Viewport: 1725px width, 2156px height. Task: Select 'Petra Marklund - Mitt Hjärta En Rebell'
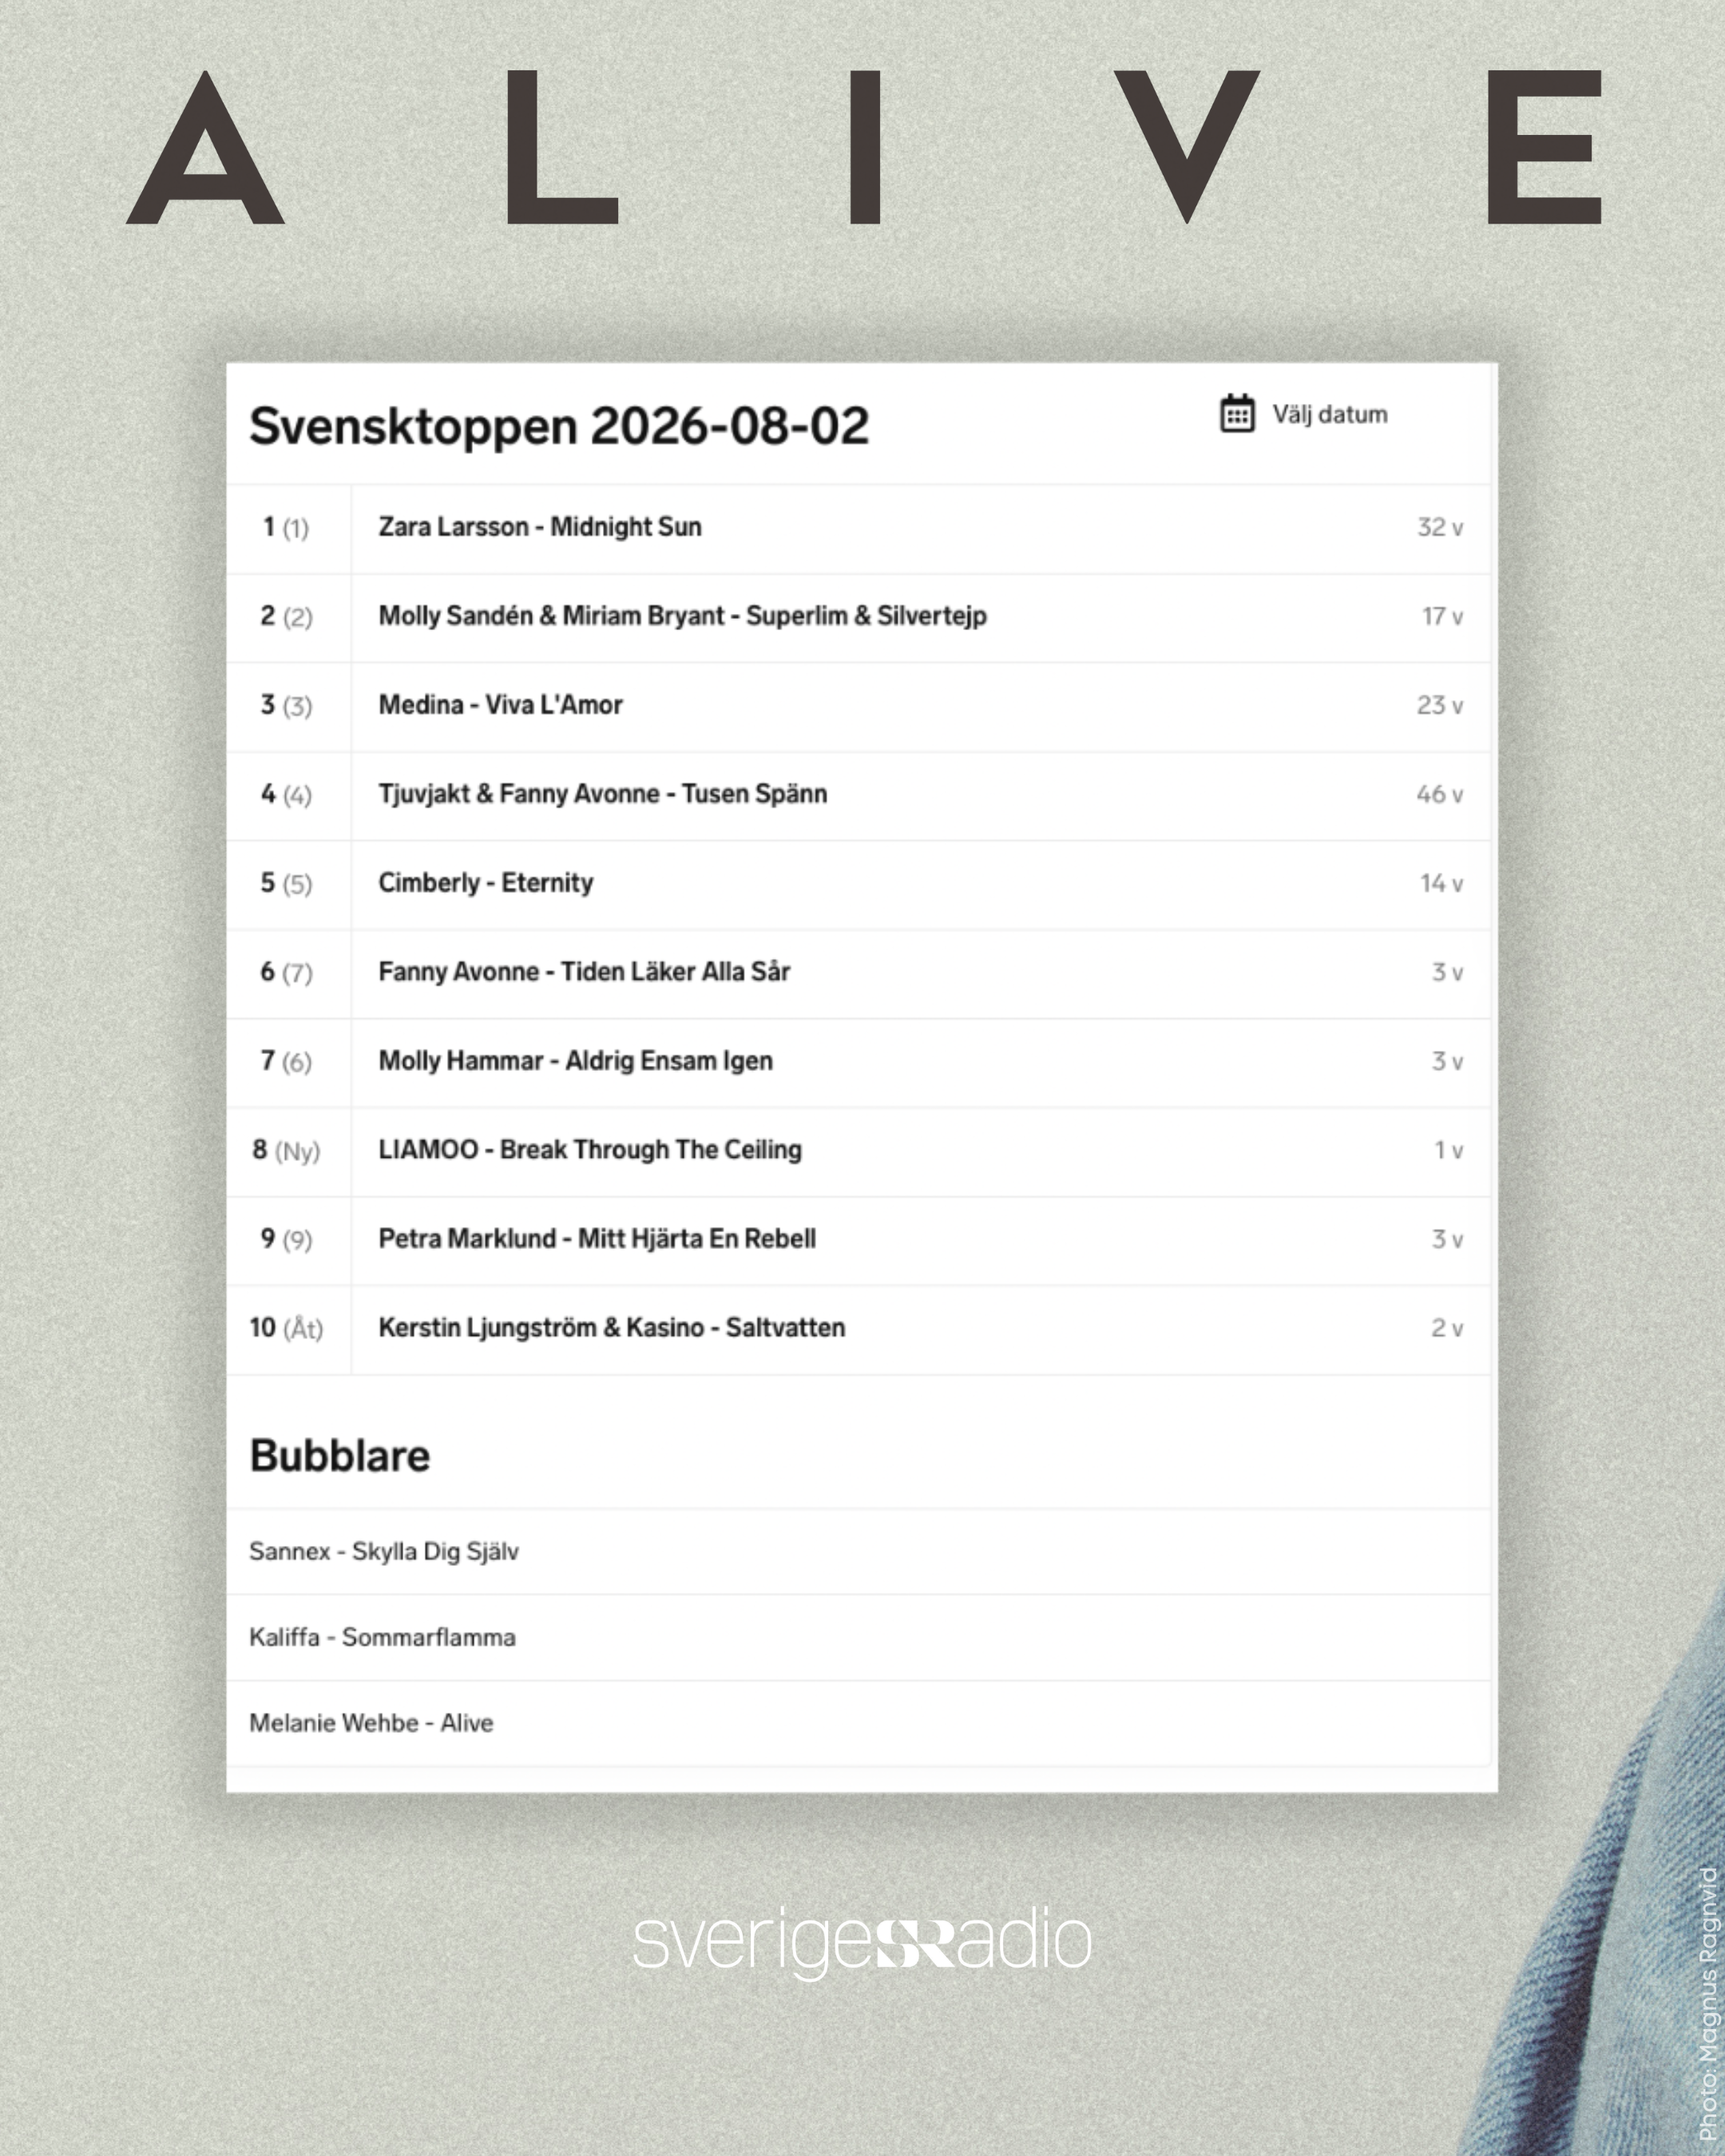pos(597,1239)
